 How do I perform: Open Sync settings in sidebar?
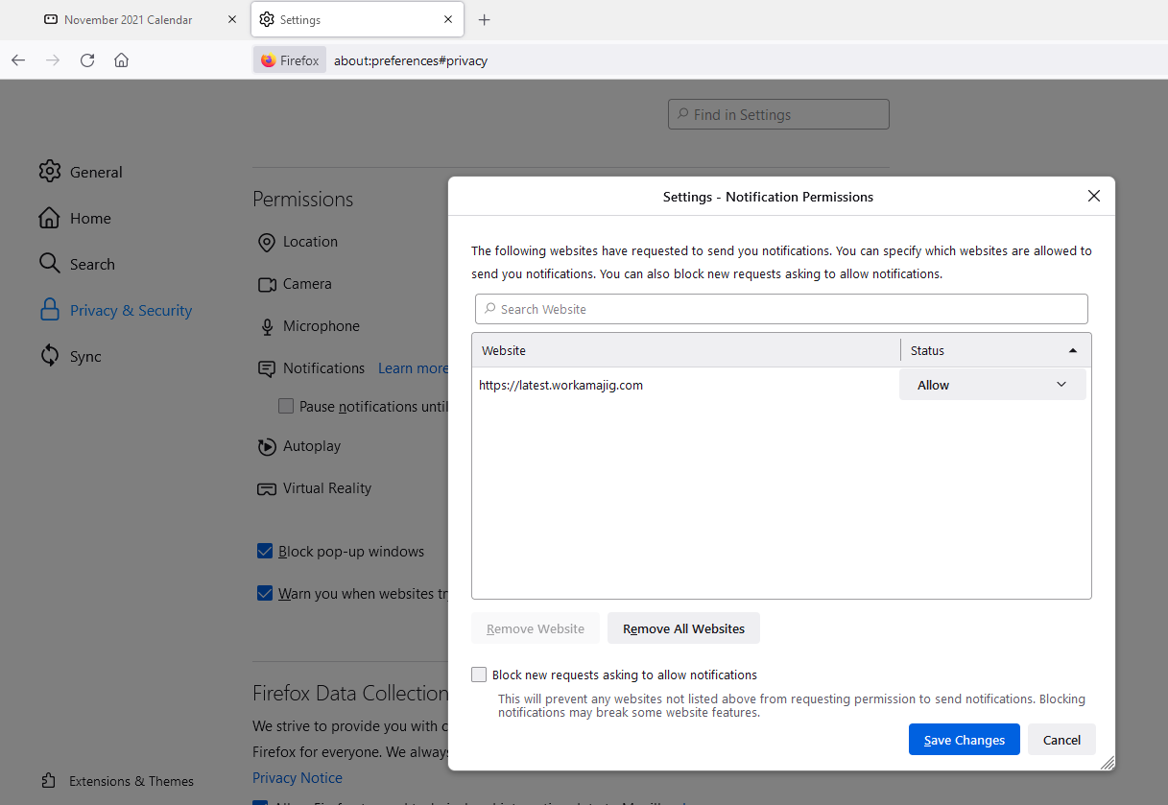70,356
